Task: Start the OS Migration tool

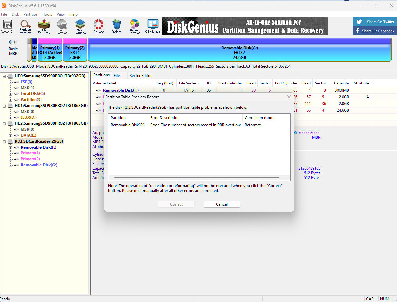Action: click(x=153, y=27)
